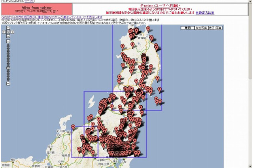Zoom in with the plus button
The image size is (253, 168).
(x=8, y=41)
